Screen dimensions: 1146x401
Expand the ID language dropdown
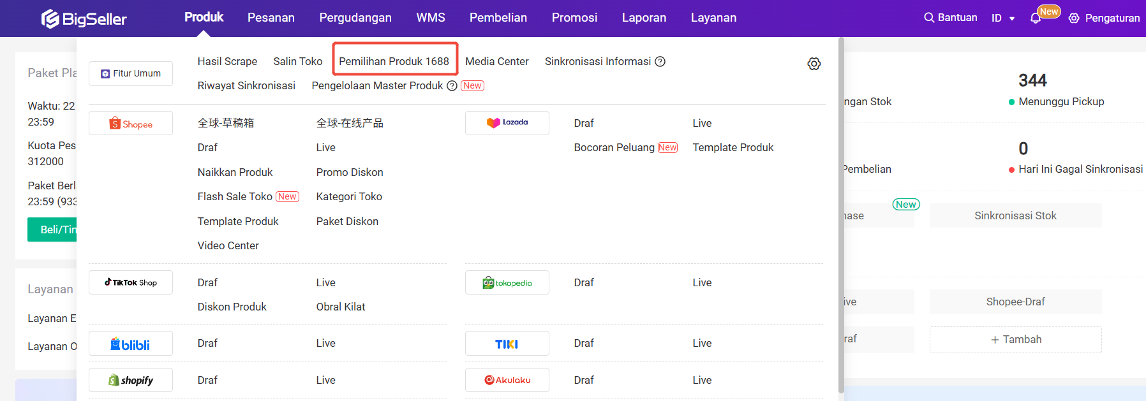tap(1003, 18)
